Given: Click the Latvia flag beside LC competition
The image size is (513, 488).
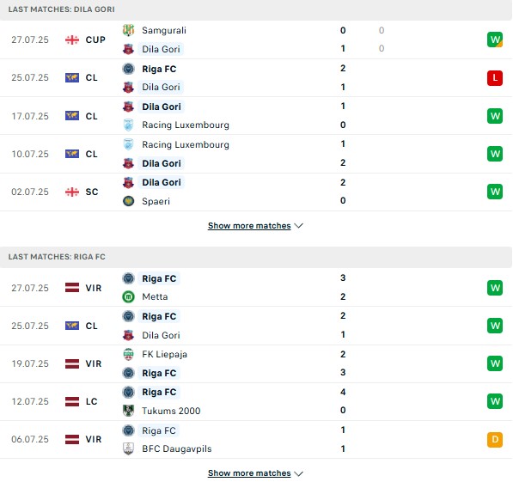Looking at the screenshot, I should click(72, 401).
